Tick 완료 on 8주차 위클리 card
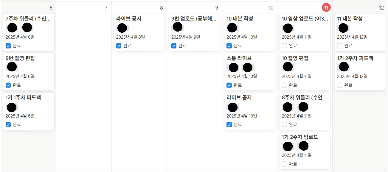 (284, 124)
